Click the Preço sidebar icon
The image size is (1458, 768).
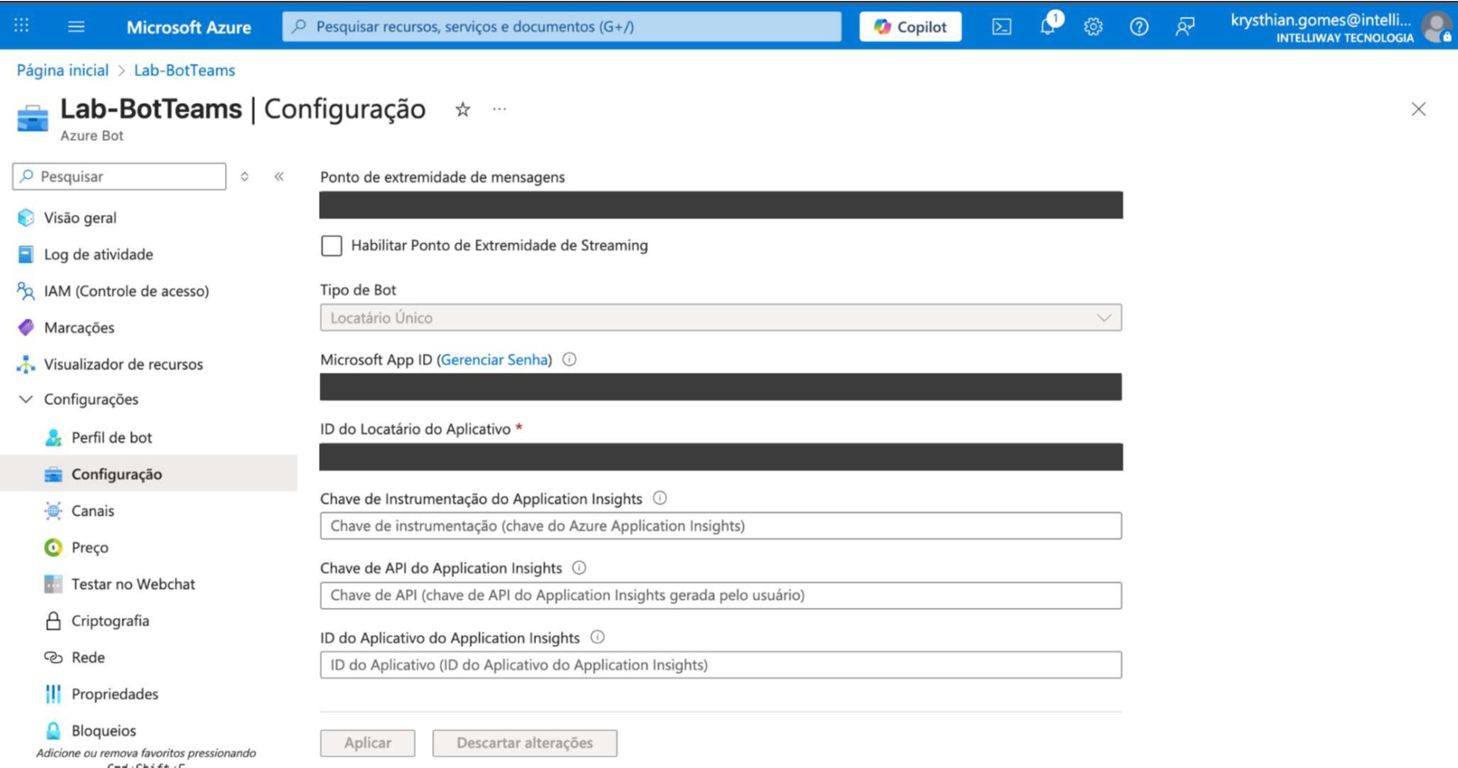pos(53,548)
